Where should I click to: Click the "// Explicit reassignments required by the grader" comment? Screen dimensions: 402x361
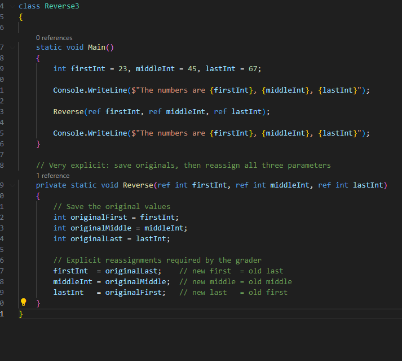click(x=157, y=260)
